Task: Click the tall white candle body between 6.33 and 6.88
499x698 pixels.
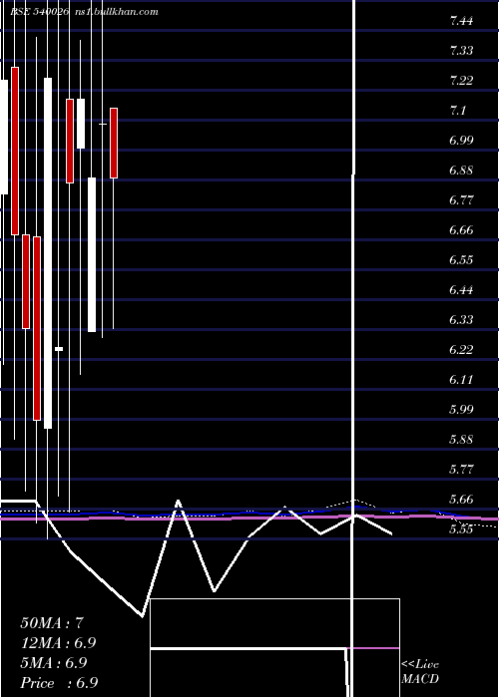Action: [92, 254]
